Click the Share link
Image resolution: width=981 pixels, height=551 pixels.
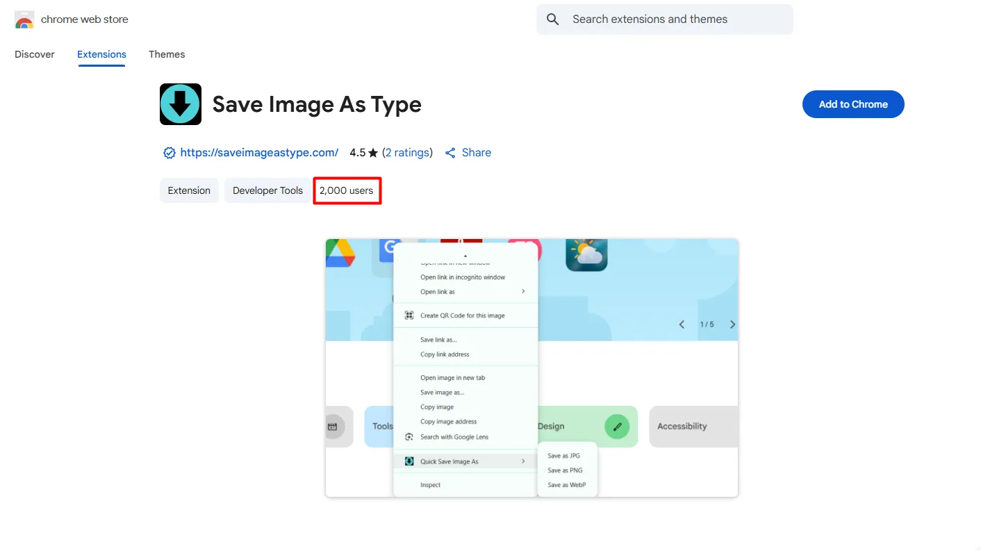pyautogui.click(x=477, y=153)
